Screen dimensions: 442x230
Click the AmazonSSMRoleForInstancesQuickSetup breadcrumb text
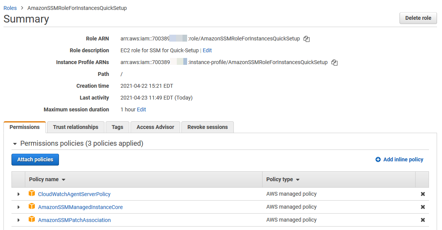[77, 8]
